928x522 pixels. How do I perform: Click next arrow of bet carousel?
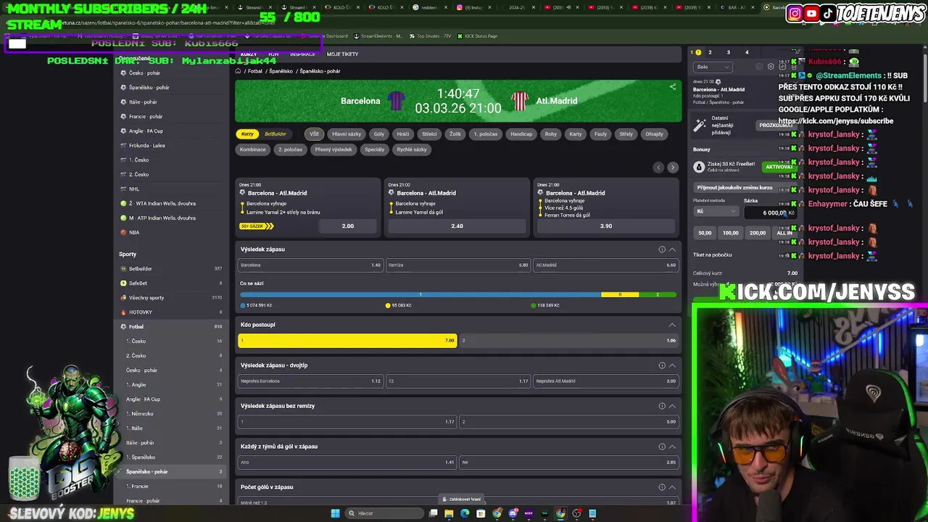click(x=672, y=167)
